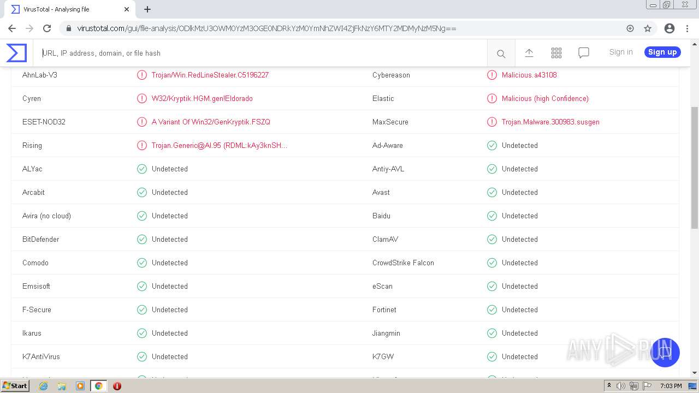Click the green check icon for Avast
The height and width of the screenshot is (393, 699).
tap(492, 192)
